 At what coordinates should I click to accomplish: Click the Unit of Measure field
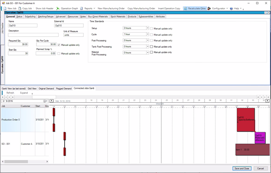coord(73,35)
